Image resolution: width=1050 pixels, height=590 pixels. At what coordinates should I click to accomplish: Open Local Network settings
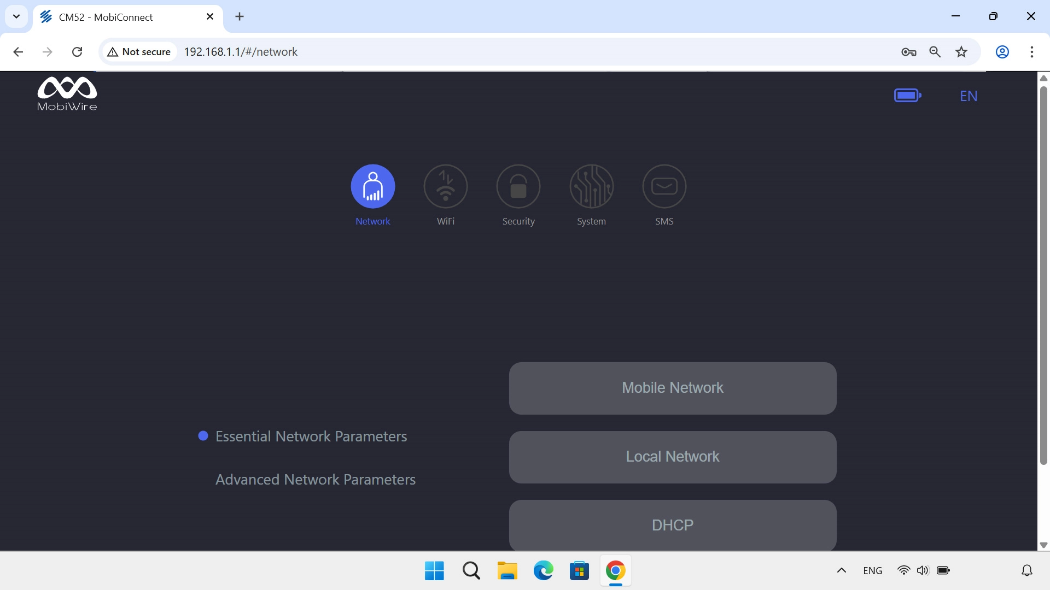click(x=672, y=457)
